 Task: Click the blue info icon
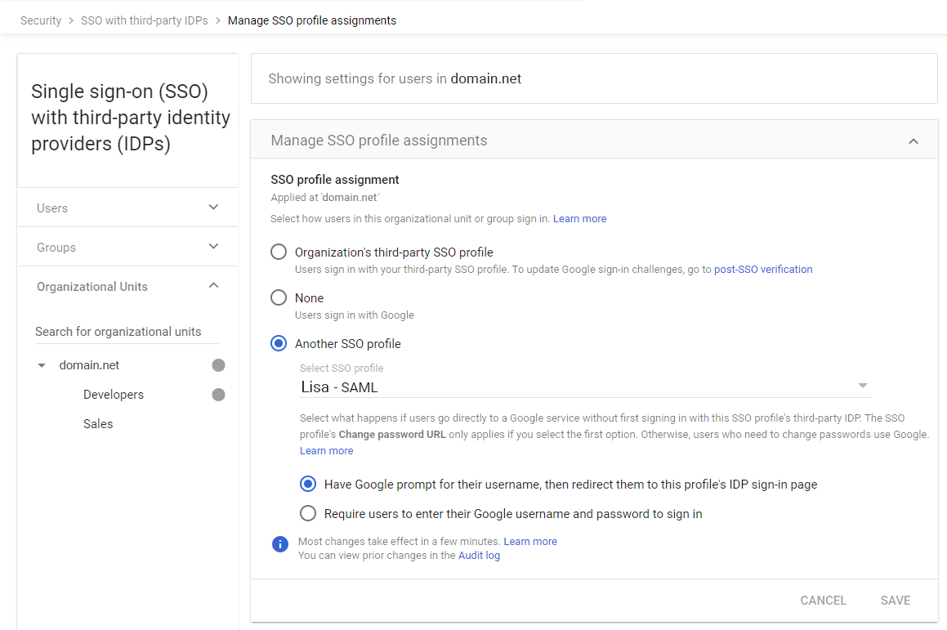click(x=280, y=544)
